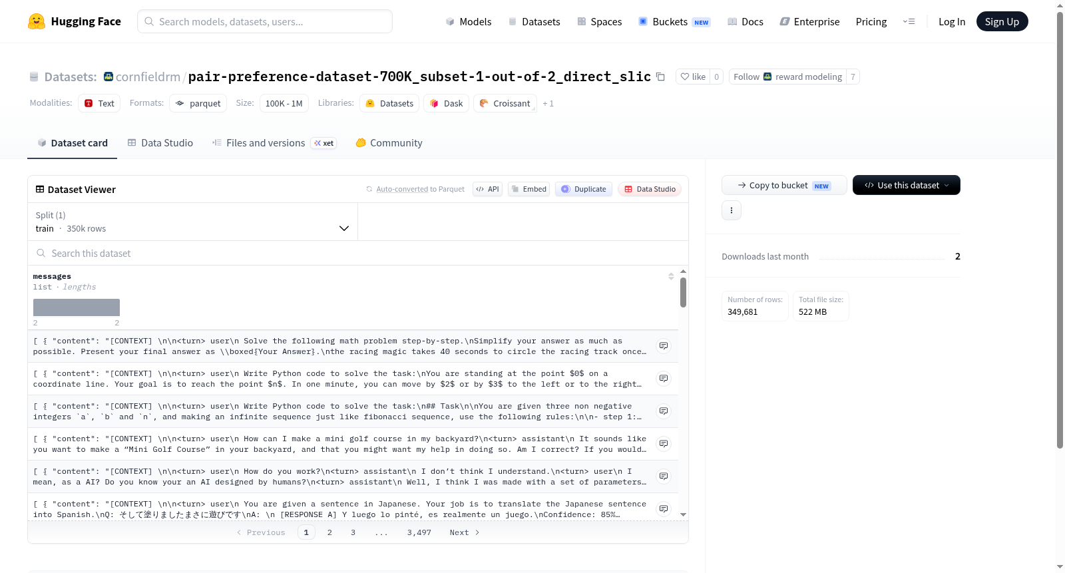Click Log In
Screen dimensions: 1065x573
pyautogui.click(x=952, y=21)
